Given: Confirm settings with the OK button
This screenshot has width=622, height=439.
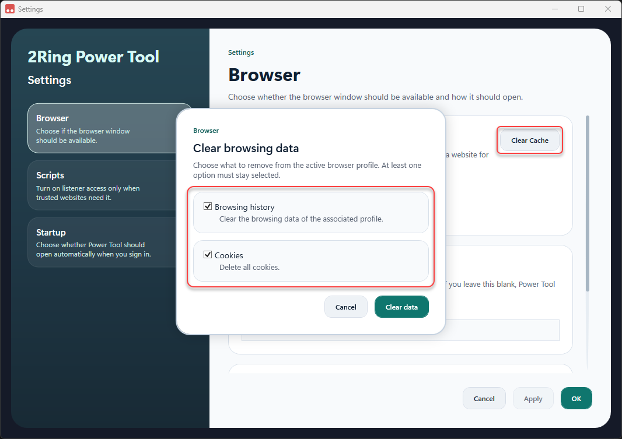Looking at the screenshot, I should pyautogui.click(x=576, y=399).
